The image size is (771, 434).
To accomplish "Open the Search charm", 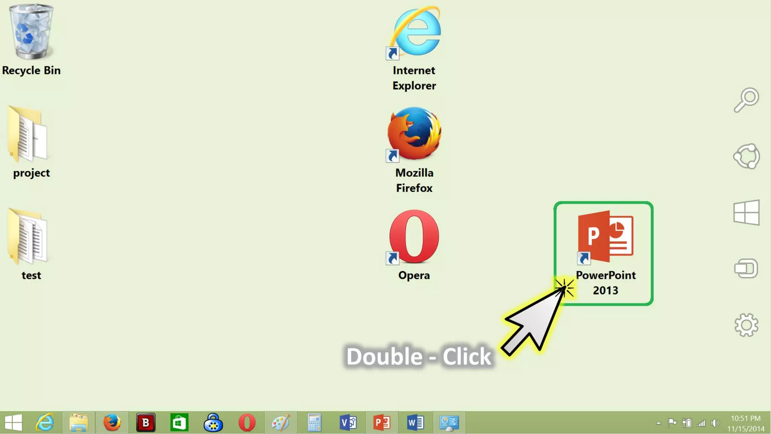I will (x=746, y=100).
